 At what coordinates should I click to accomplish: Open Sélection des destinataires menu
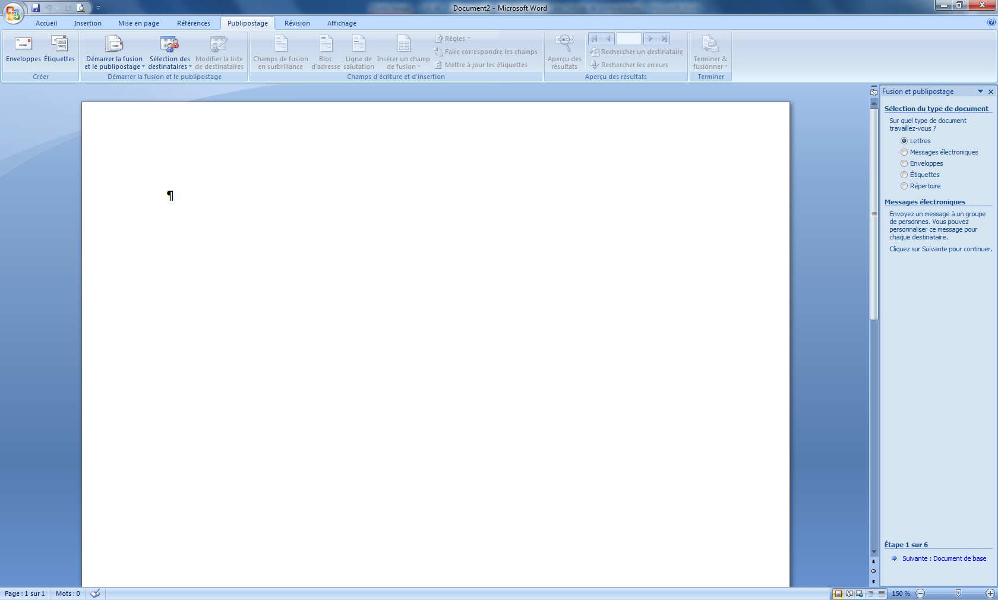(x=170, y=52)
